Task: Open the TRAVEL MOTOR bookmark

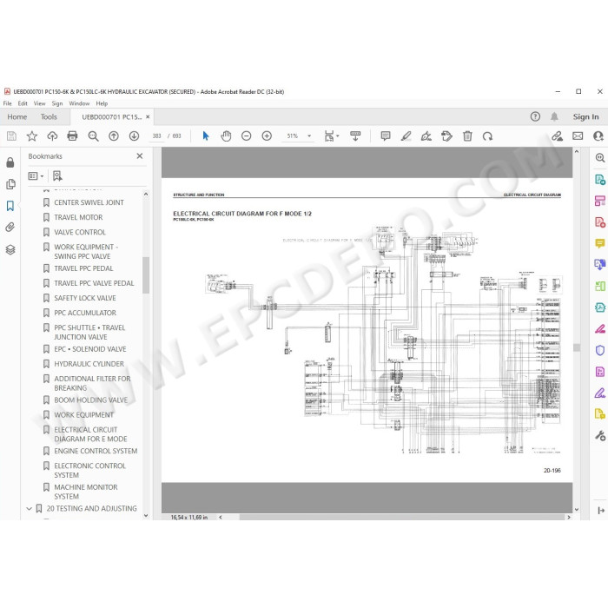Action: [x=78, y=217]
